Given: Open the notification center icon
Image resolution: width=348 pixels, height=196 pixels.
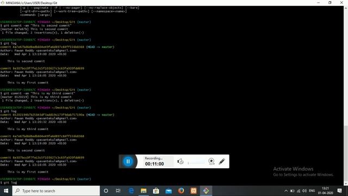Looking at the screenshot, I should coord(339,191).
